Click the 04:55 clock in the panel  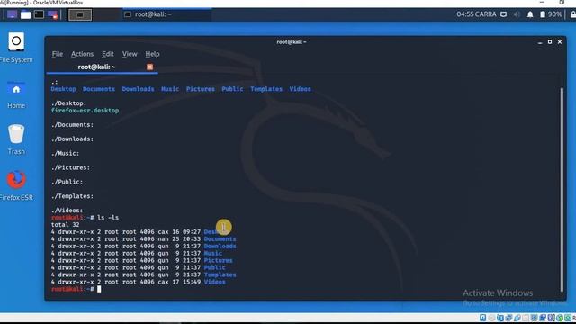476,14
